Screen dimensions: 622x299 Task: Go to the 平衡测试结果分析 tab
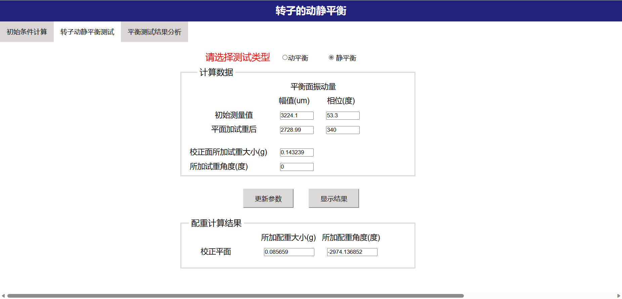pos(154,32)
